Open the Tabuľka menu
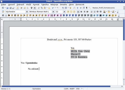This screenshot has width=125, height=90. coord(45,4)
